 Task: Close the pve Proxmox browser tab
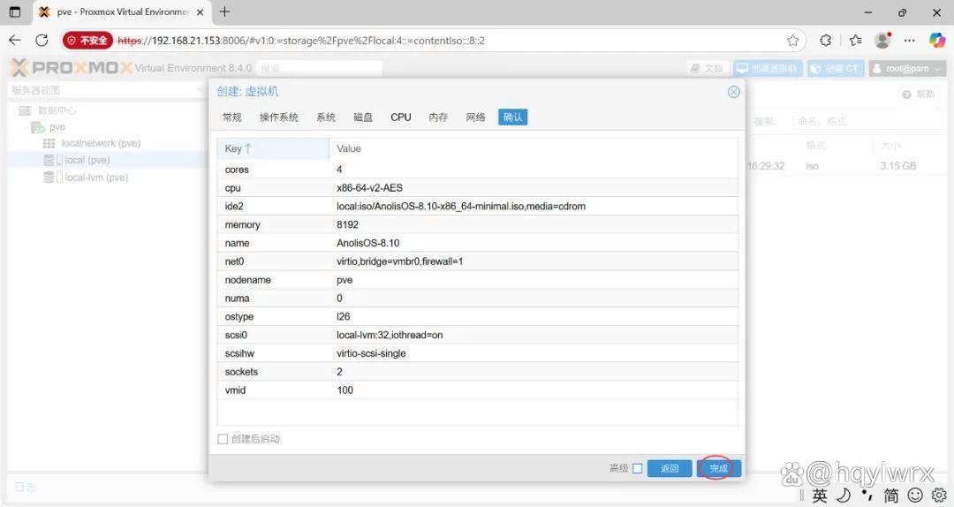coord(200,12)
